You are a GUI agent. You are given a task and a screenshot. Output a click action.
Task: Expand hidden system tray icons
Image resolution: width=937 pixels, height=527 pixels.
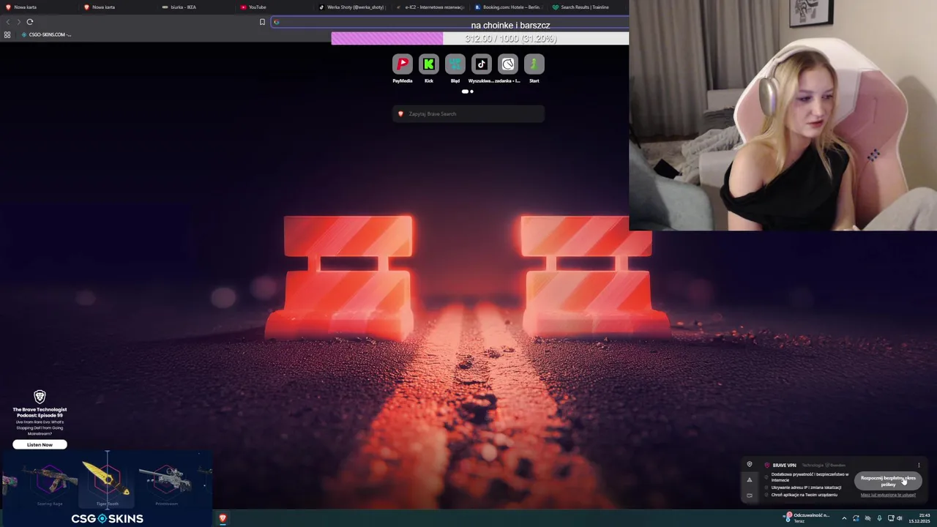coord(844,518)
